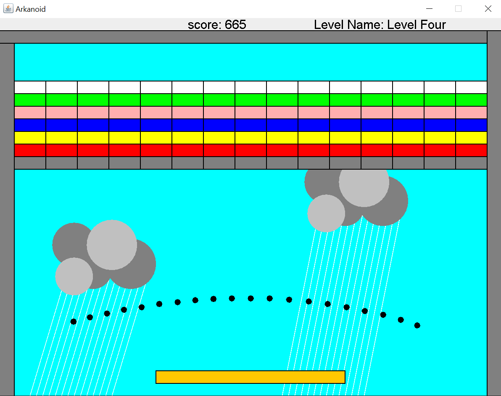The width and height of the screenshot is (501, 396).
Task: Click the leftmost white brick
Action: (x=30, y=87)
